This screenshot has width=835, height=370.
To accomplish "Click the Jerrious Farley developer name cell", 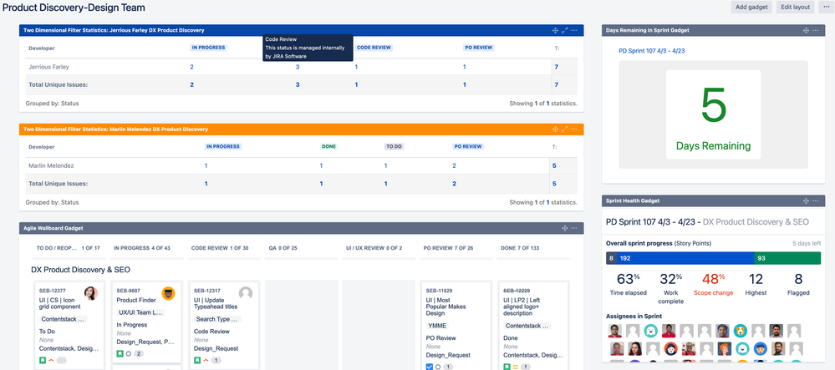I will (49, 67).
